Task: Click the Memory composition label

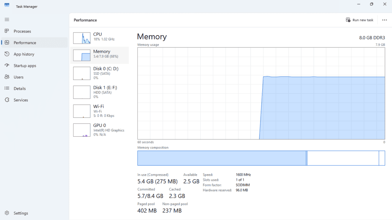Action: (153, 147)
